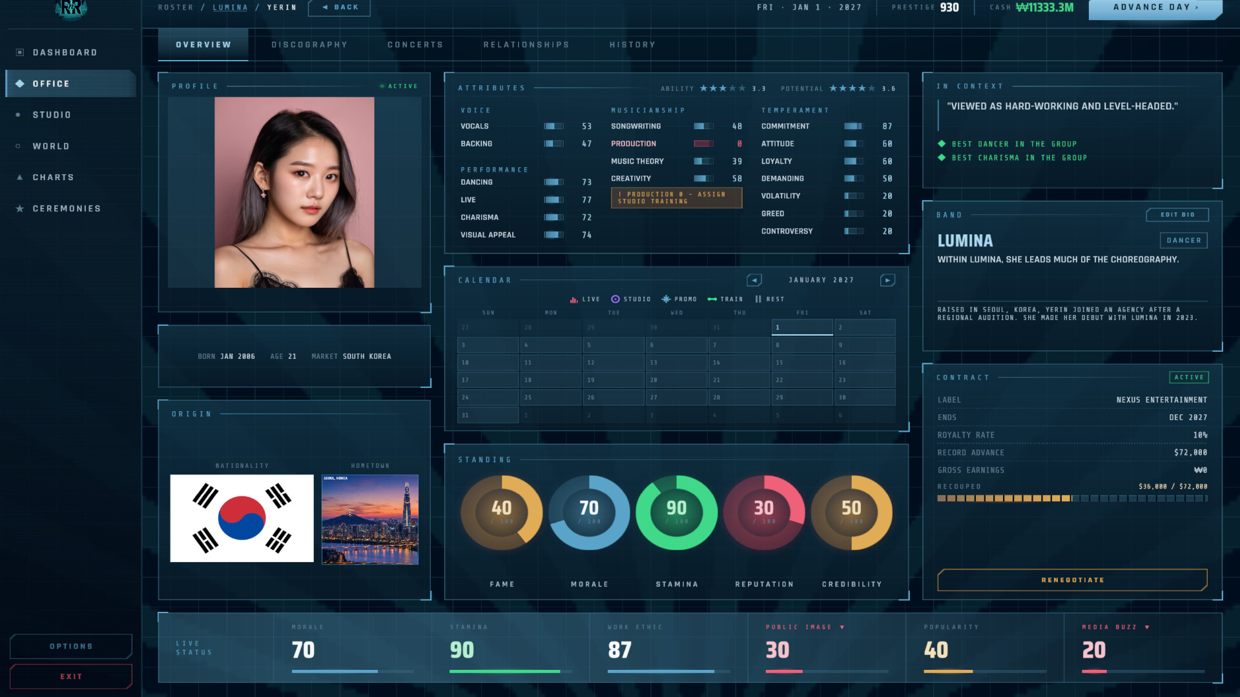The width and height of the screenshot is (1240, 697).
Task: Click the game logo in top-left corner
Action: click(71, 9)
